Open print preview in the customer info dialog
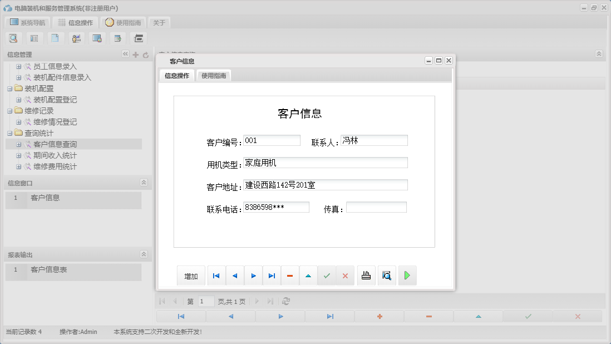 (x=386, y=275)
